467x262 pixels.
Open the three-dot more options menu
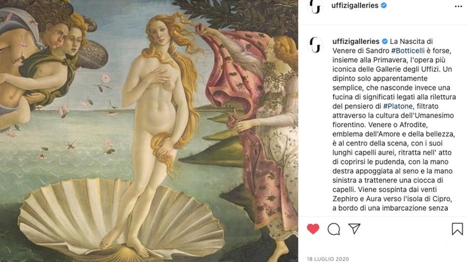point(458,6)
